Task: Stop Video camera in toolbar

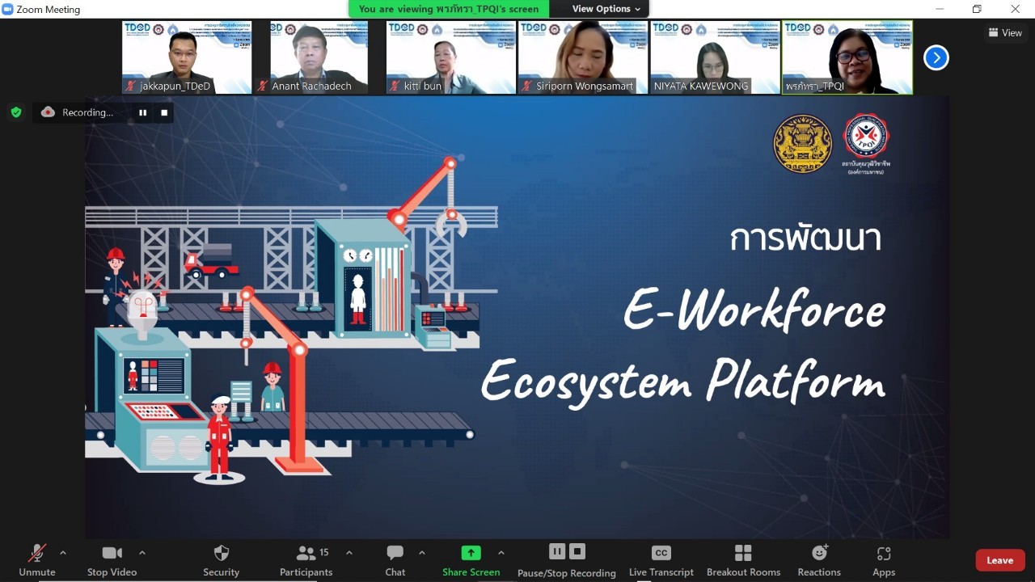Action: tap(112, 559)
